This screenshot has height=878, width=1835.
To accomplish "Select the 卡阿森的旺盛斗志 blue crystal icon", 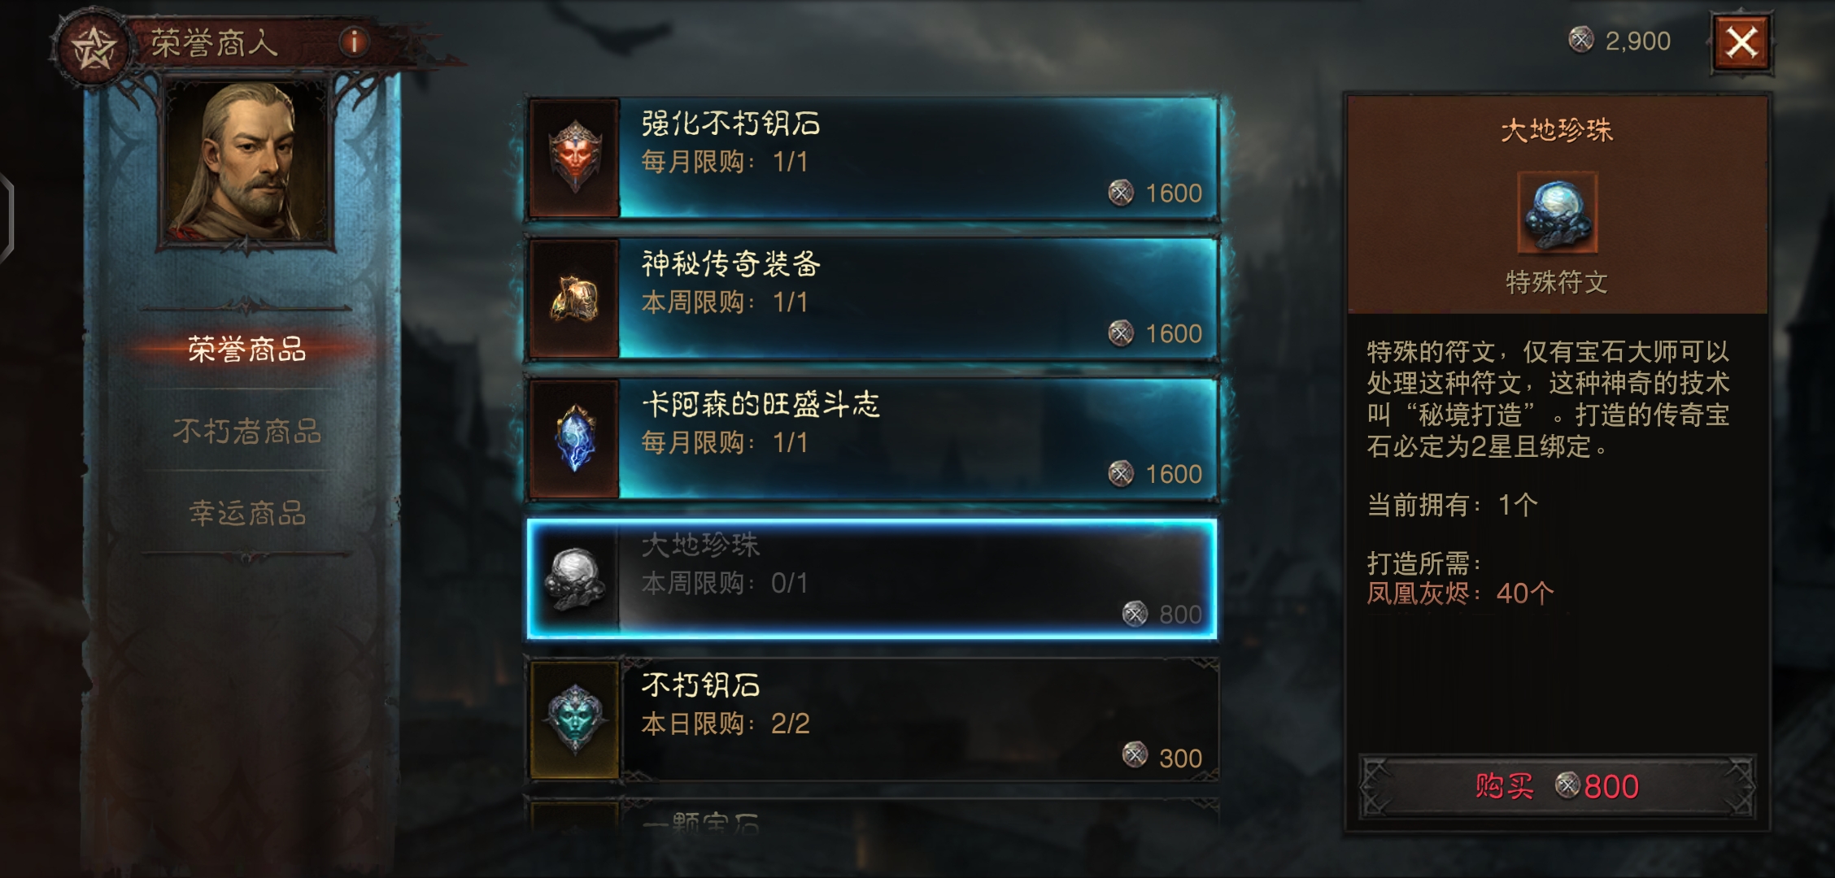I will click(x=575, y=439).
